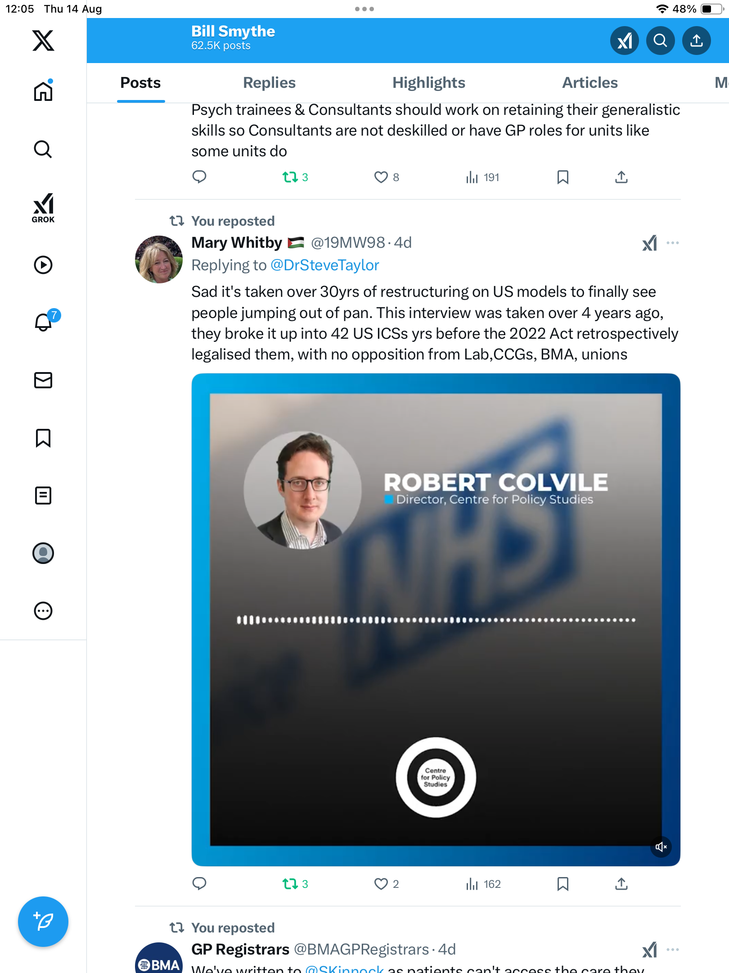This screenshot has height=973, width=729.
Task: Share profile via header upload icon
Action: (696, 41)
